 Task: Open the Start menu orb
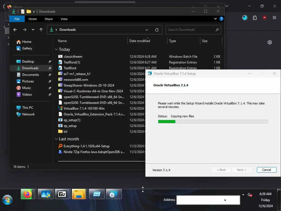(x=7, y=200)
